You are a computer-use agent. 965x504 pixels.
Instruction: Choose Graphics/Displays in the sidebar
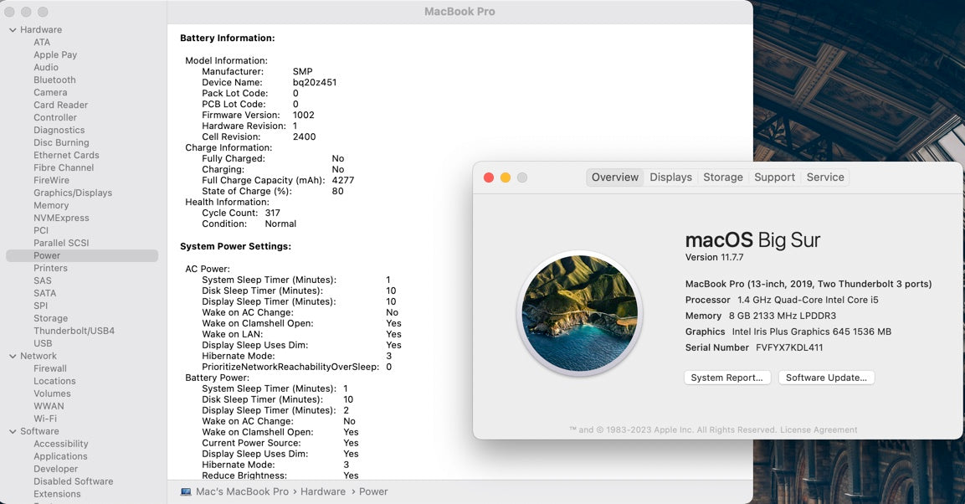tap(72, 193)
